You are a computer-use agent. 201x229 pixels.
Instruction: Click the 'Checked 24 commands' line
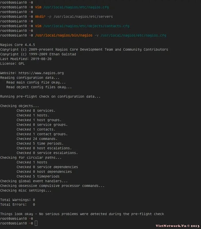37,139
